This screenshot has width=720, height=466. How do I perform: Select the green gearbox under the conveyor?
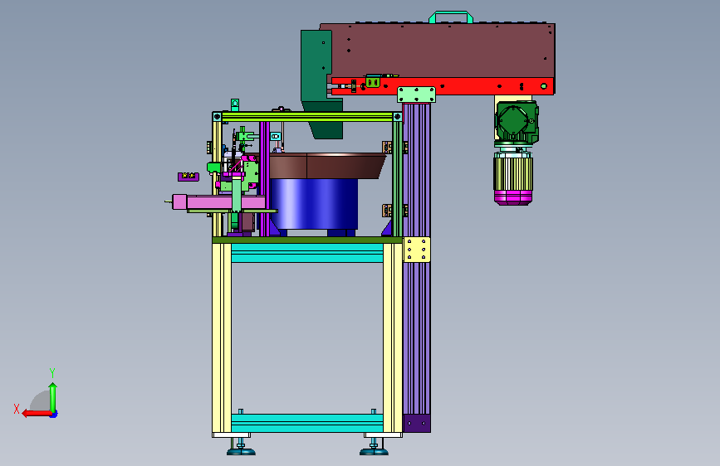(x=517, y=122)
